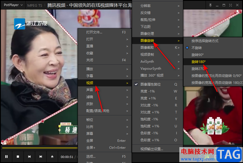Open the AviSynth submenu
Viewport: 243px width, 163px height.
tap(158, 61)
